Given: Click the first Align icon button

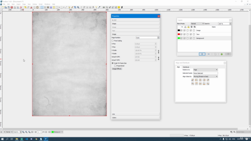Looking at the screenshot, I should pyautogui.click(x=193, y=80).
